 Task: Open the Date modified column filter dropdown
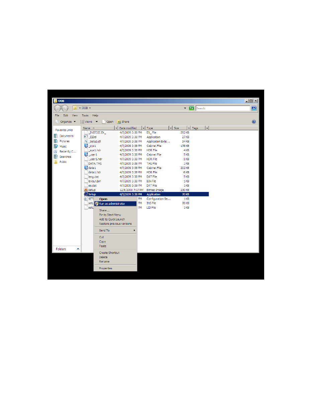point(143,128)
